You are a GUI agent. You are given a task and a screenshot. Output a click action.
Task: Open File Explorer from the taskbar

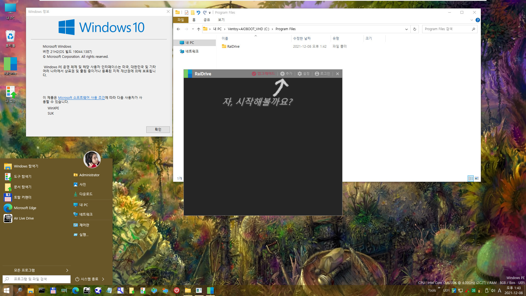30,291
